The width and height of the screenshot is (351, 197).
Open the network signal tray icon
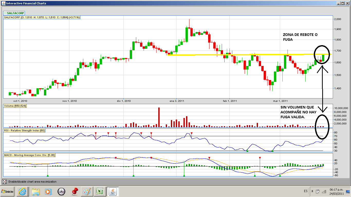pyautogui.click(x=324, y=191)
